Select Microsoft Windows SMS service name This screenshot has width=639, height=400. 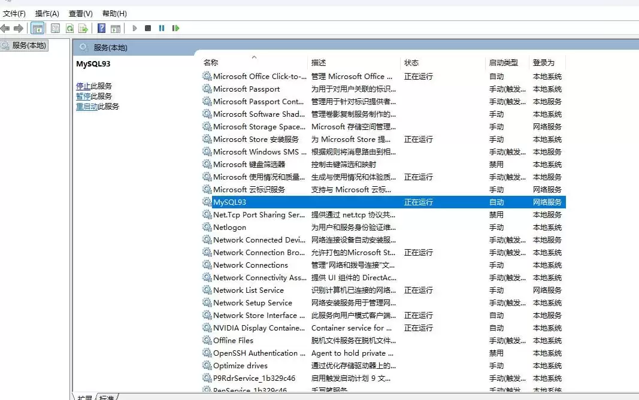point(259,151)
